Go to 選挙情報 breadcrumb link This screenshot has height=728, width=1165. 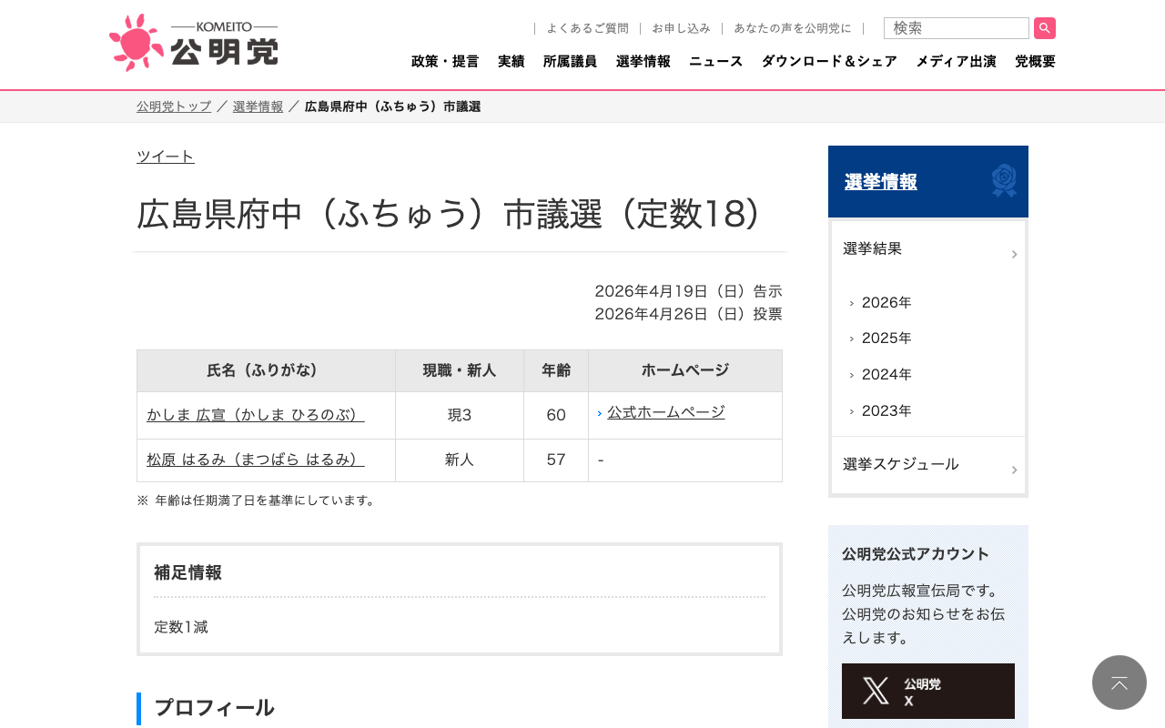tap(258, 106)
